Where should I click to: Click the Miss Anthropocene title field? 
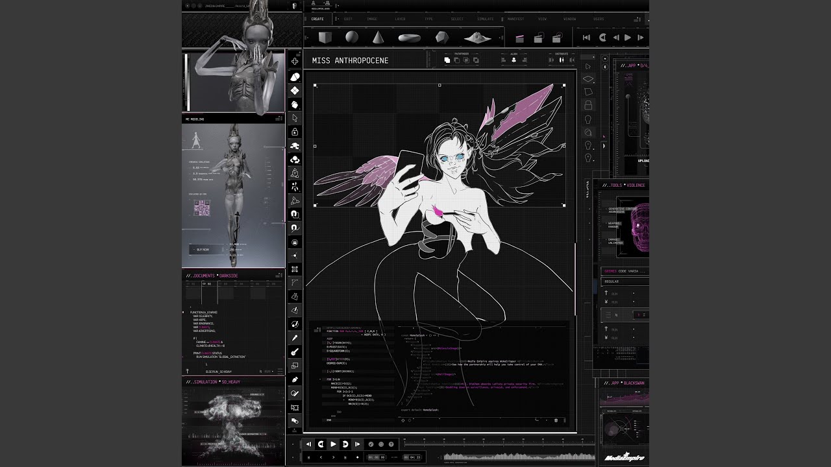point(351,60)
